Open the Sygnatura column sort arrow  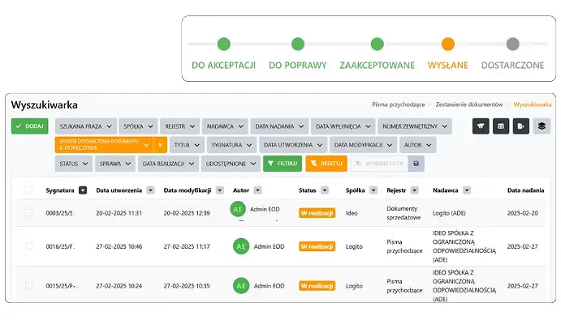coord(83,190)
